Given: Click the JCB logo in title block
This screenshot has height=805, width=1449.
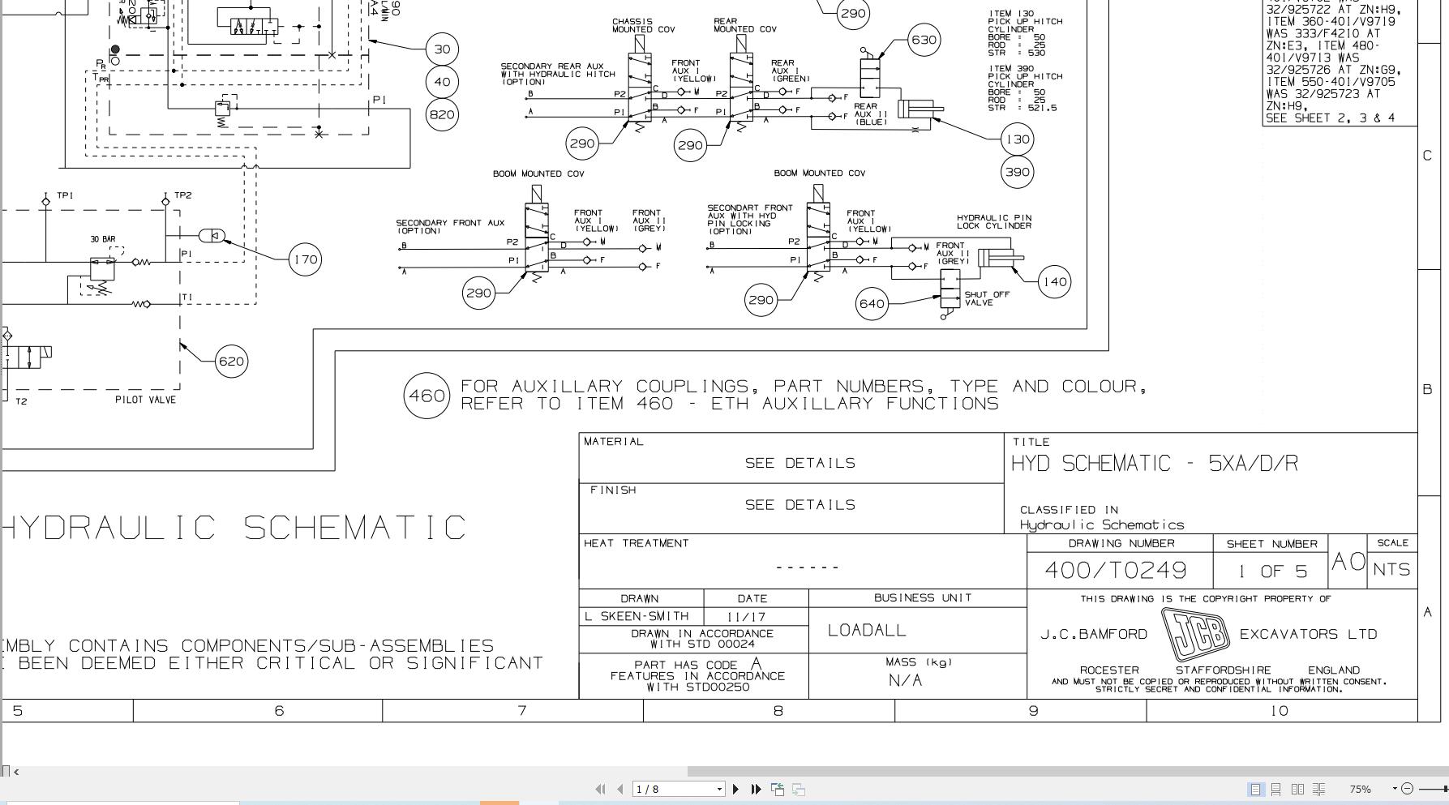Looking at the screenshot, I should 1195,634.
